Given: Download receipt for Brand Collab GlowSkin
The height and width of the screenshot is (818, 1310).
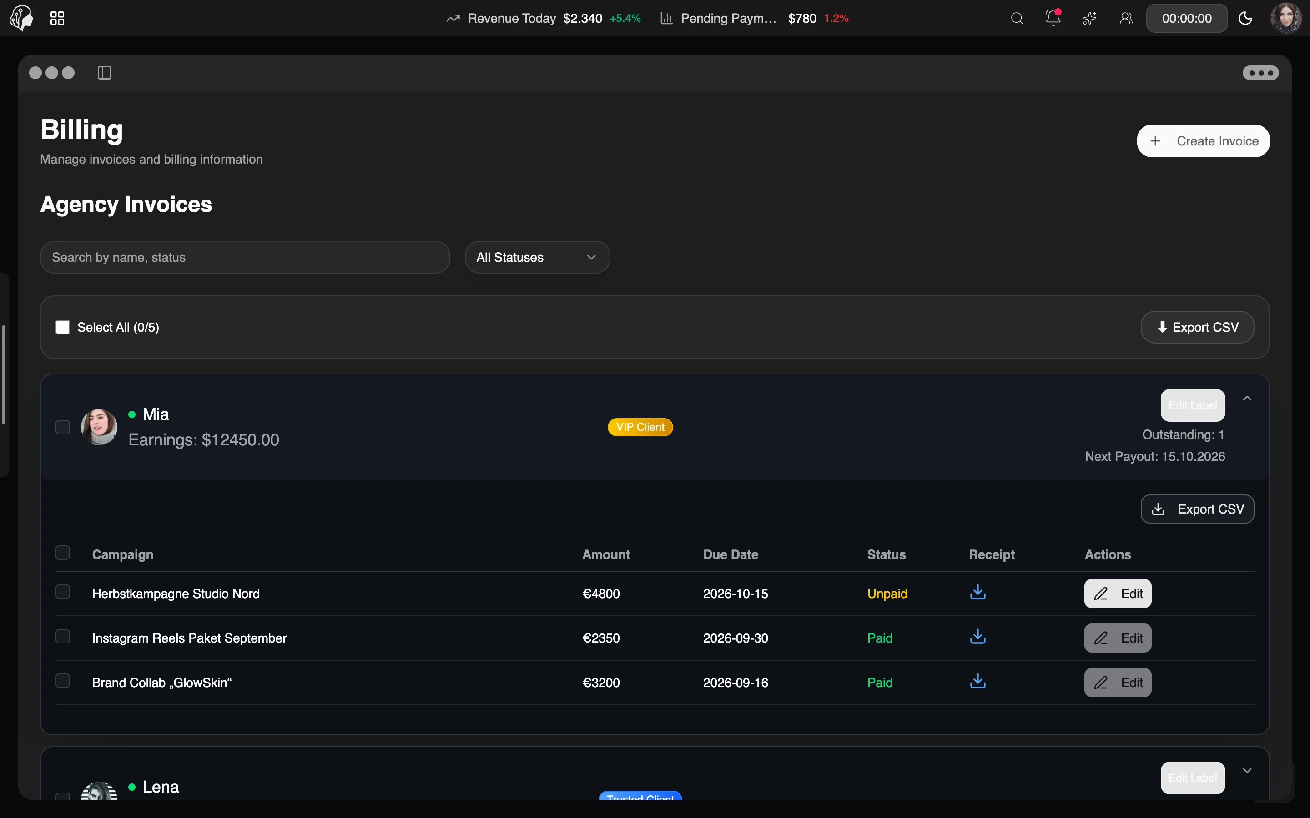Looking at the screenshot, I should pyautogui.click(x=977, y=681).
